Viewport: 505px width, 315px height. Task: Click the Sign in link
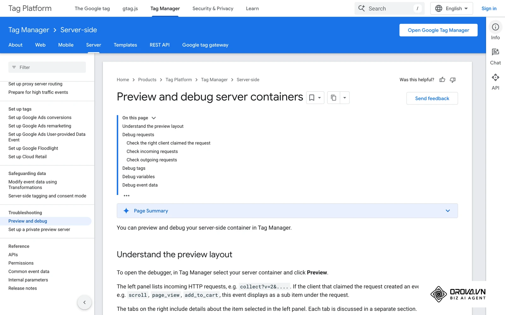tap(489, 9)
